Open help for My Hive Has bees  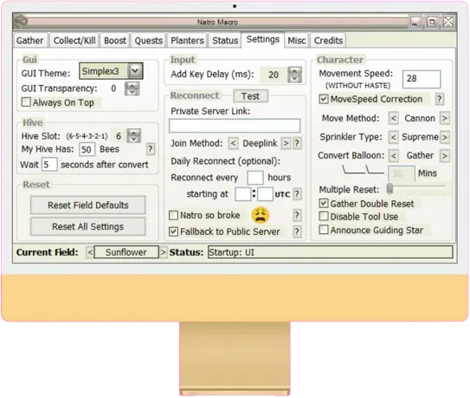point(151,149)
